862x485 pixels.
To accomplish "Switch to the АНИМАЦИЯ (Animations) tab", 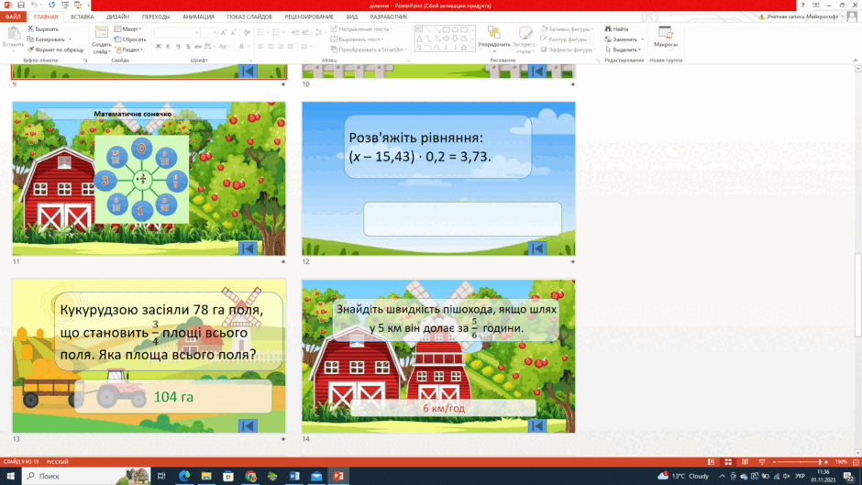I will click(x=198, y=17).
